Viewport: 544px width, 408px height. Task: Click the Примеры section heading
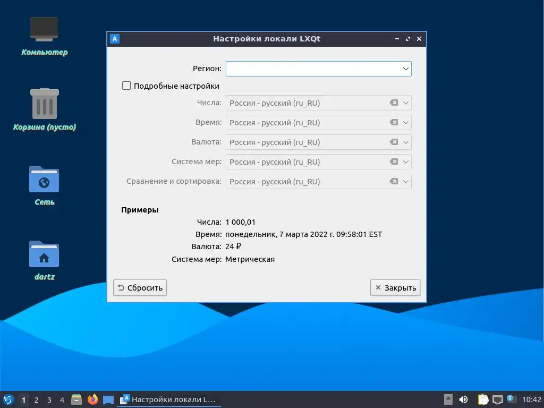pyautogui.click(x=140, y=210)
